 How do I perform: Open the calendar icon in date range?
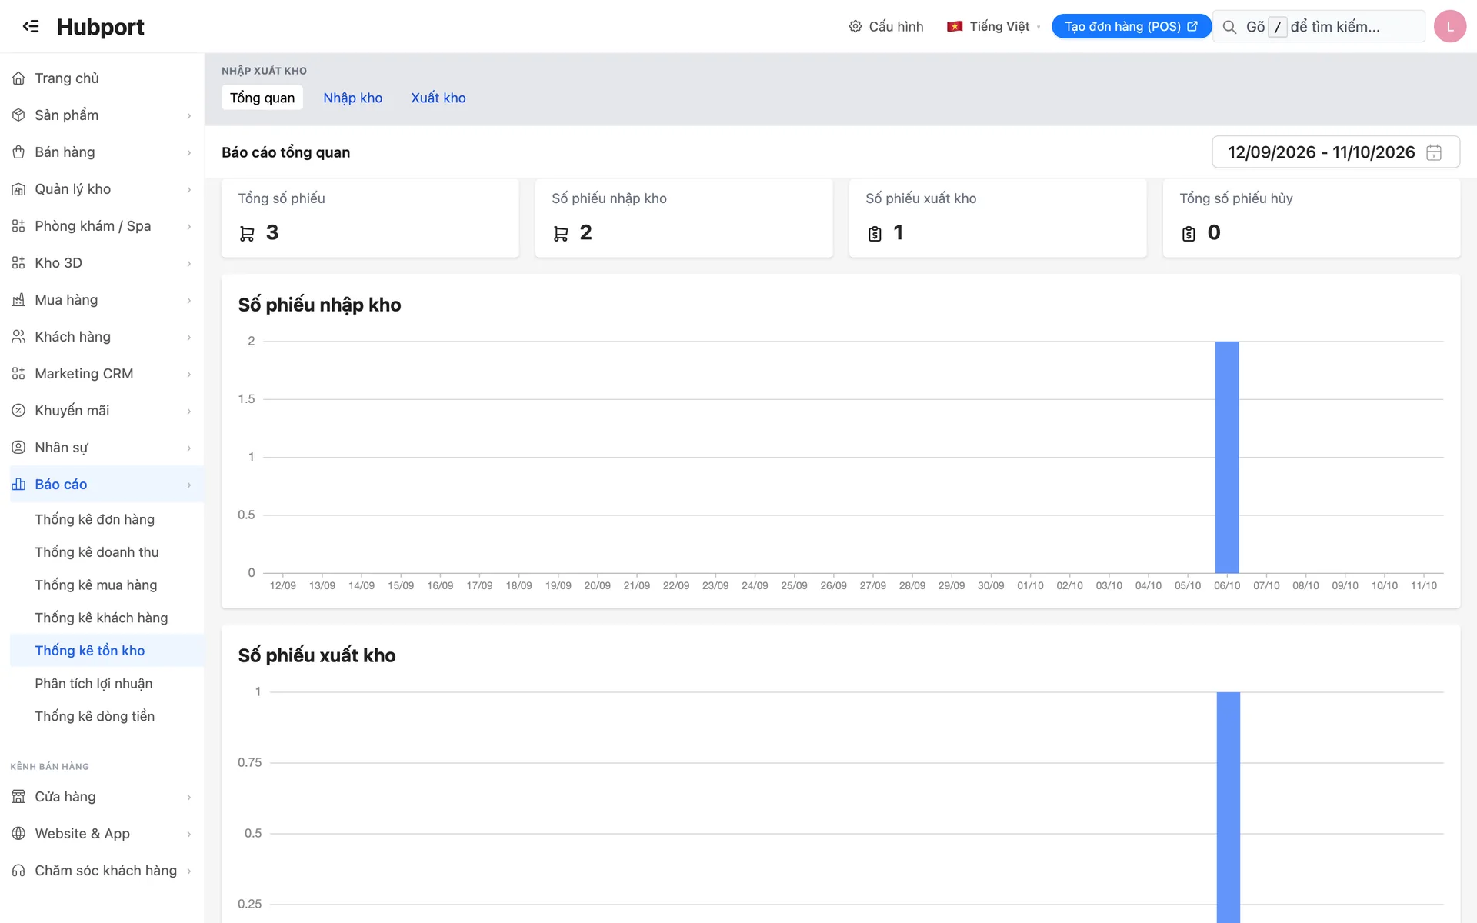click(x=1434, y=152)
